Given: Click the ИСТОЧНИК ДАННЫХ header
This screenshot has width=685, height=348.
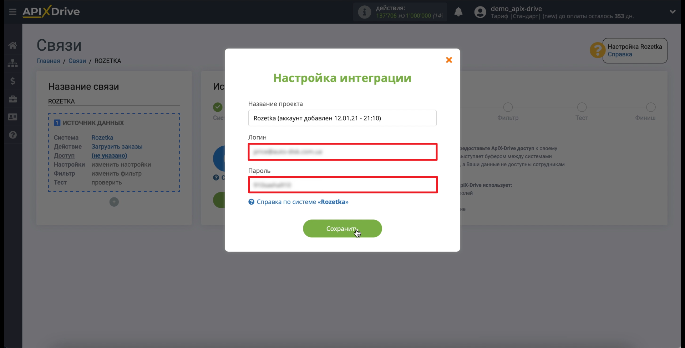Looking at the screenshot, I should click(93, 123).
